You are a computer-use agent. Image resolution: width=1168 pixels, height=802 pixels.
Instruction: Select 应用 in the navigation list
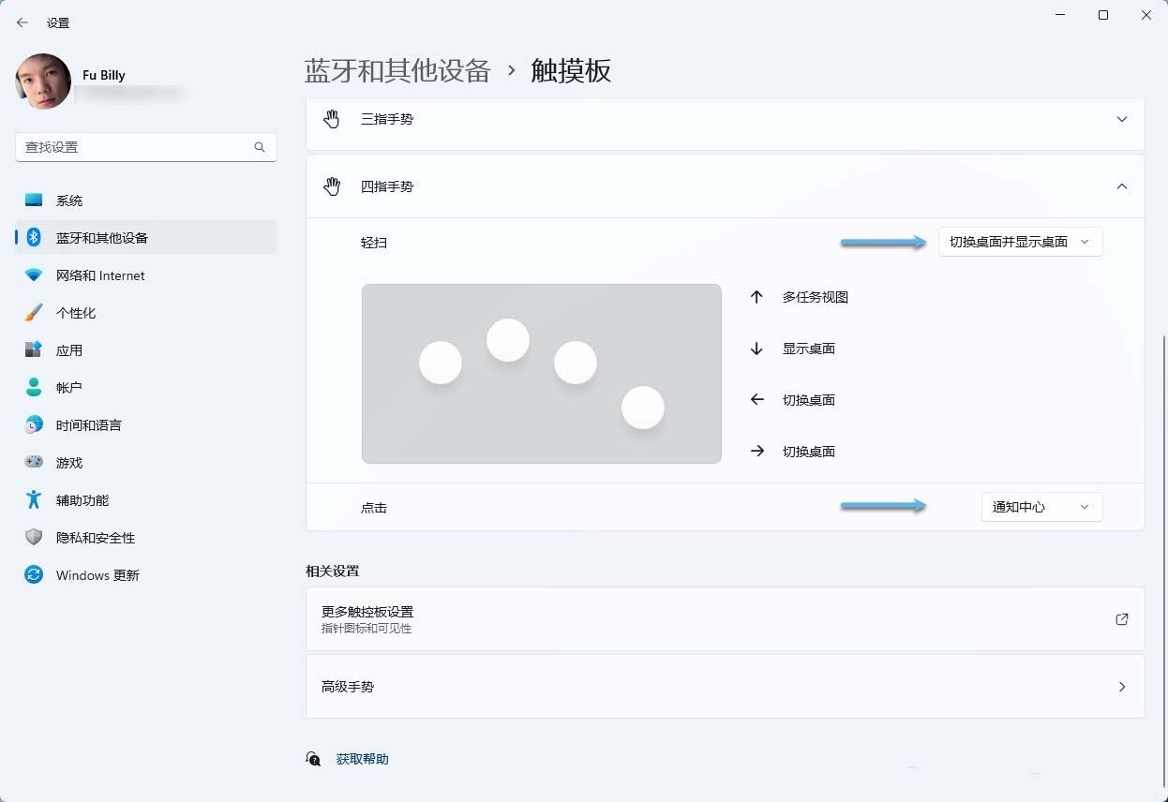point(69,349)
